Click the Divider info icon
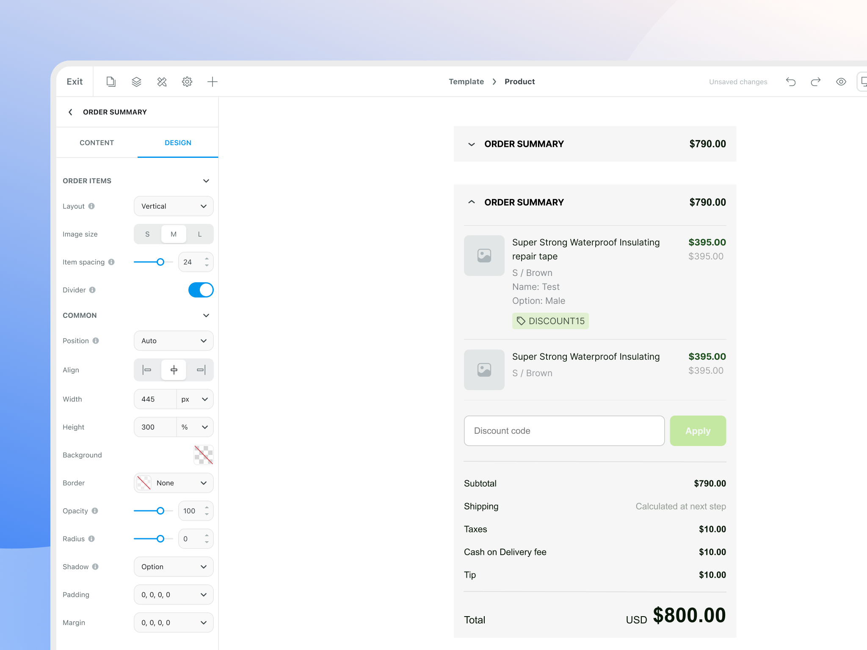This screenshot has height=650, width=867. (x=92, y=290)
